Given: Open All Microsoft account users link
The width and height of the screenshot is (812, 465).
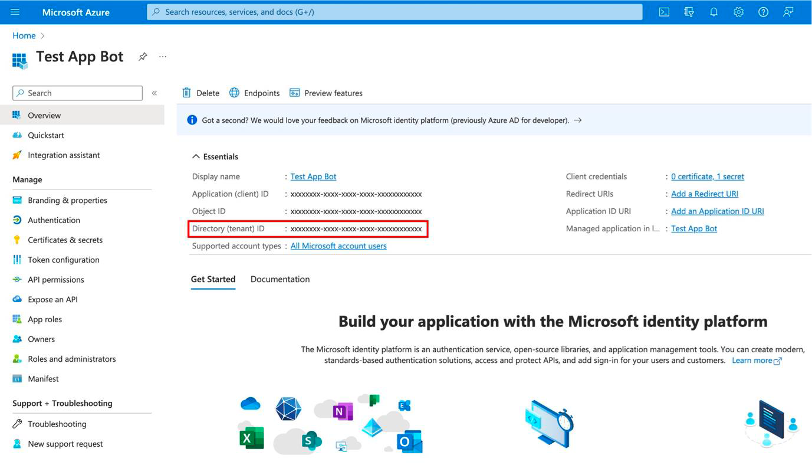Looking at the screenshot, I should click(x=338, y=246).
